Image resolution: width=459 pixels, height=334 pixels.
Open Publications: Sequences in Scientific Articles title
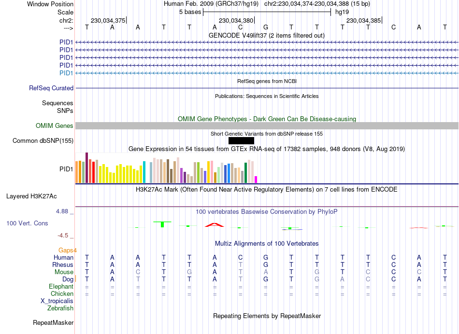pyautogui.click(x=267, y=96)
